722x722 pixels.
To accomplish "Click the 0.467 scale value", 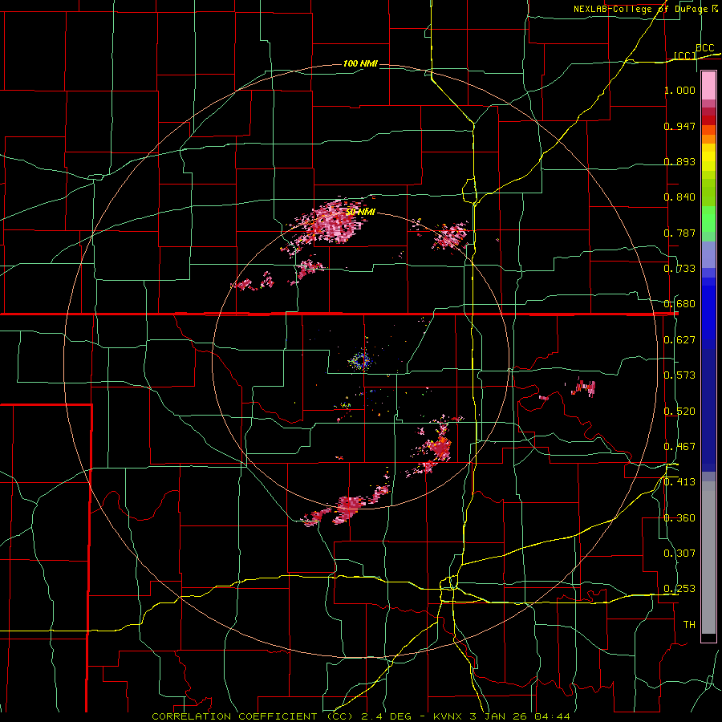I will pos(679,447).
